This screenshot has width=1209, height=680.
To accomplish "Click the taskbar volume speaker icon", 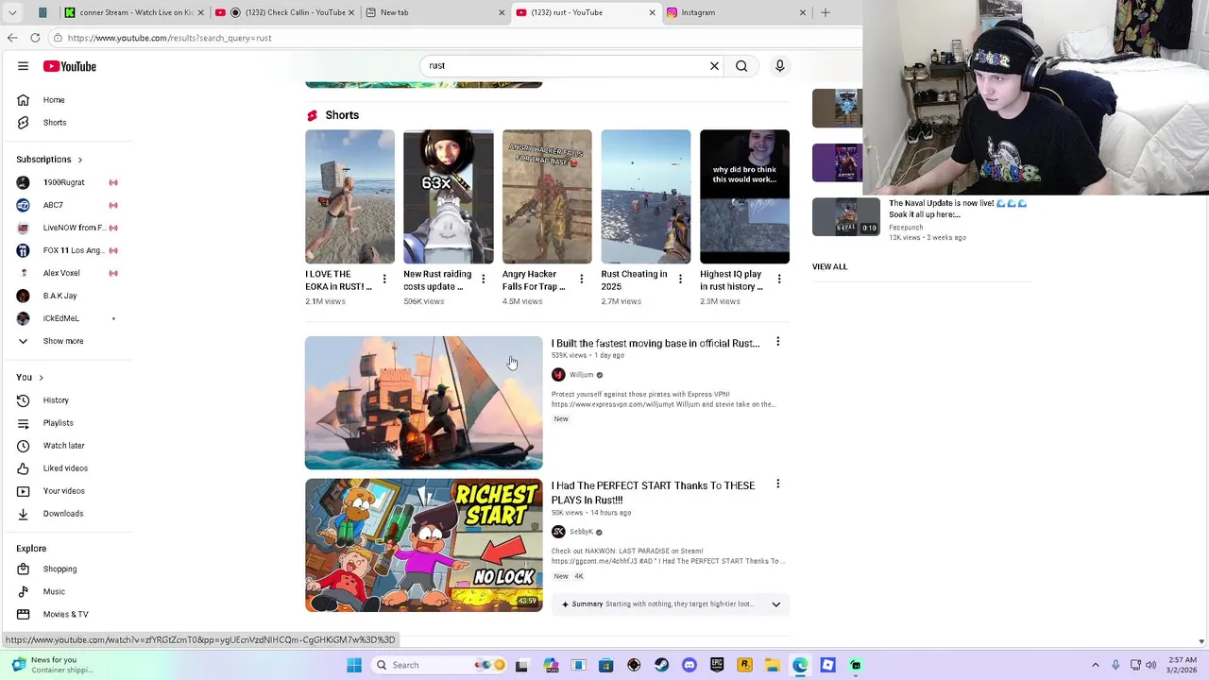I will pos(1151,665).
